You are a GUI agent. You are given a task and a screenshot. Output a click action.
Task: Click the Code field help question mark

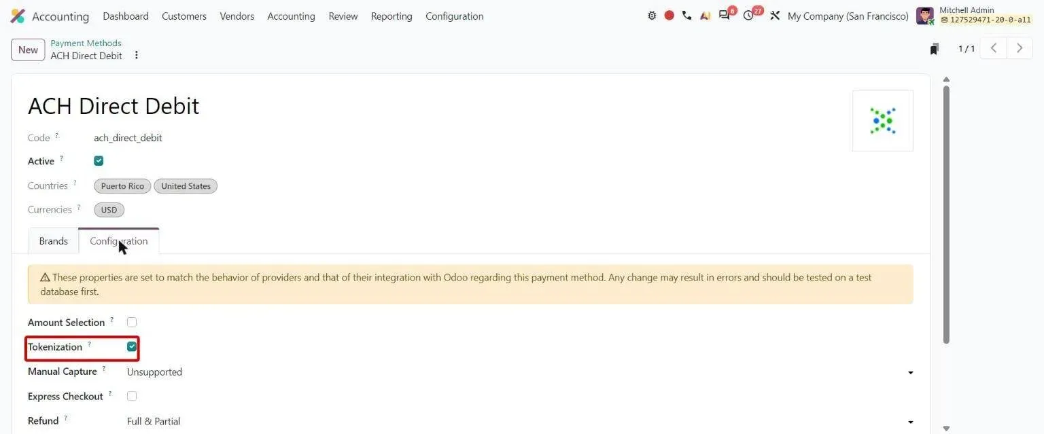click(57, 135)
